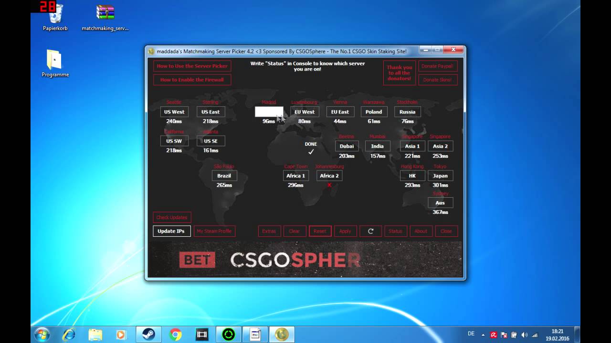This screenshot has height=343, width=611.
Task: Toggle Russia server
Action: tap(407, 112)
